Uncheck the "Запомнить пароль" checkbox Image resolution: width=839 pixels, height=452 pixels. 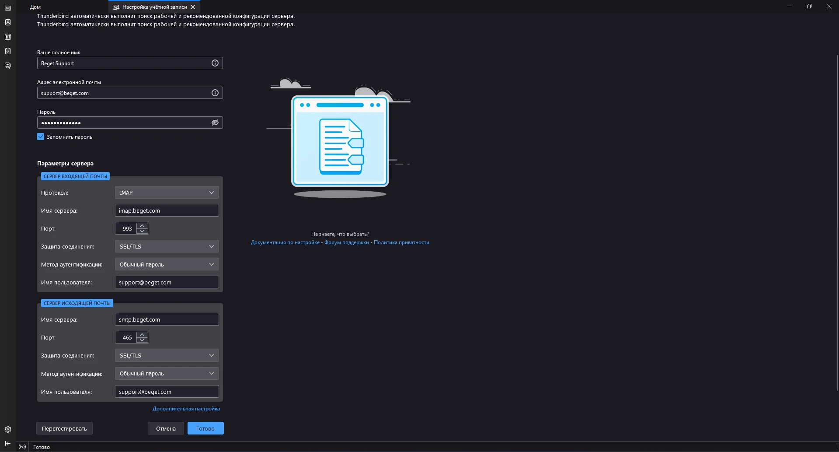(x=41, y=137)
